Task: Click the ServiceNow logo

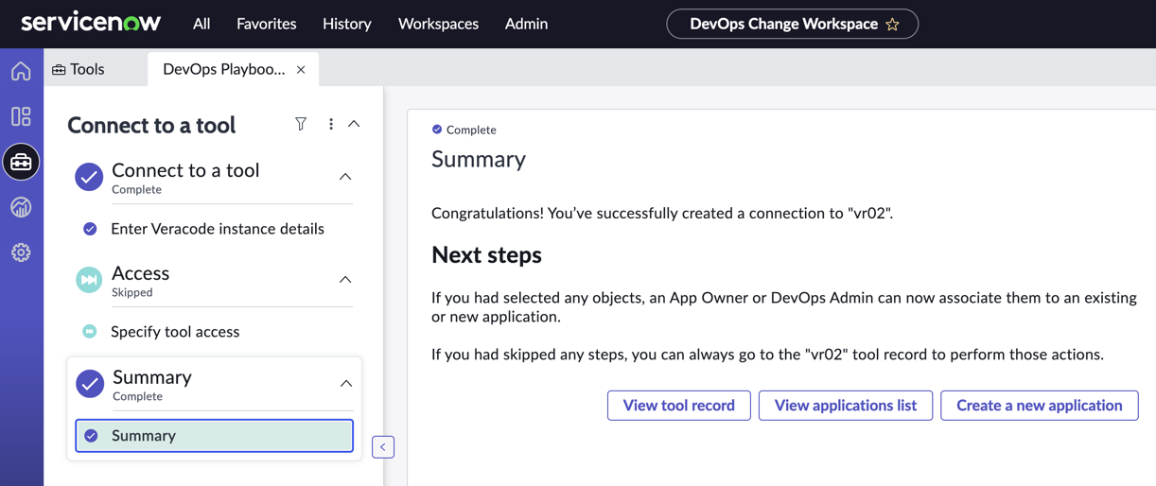Action: tap(91, 22)
